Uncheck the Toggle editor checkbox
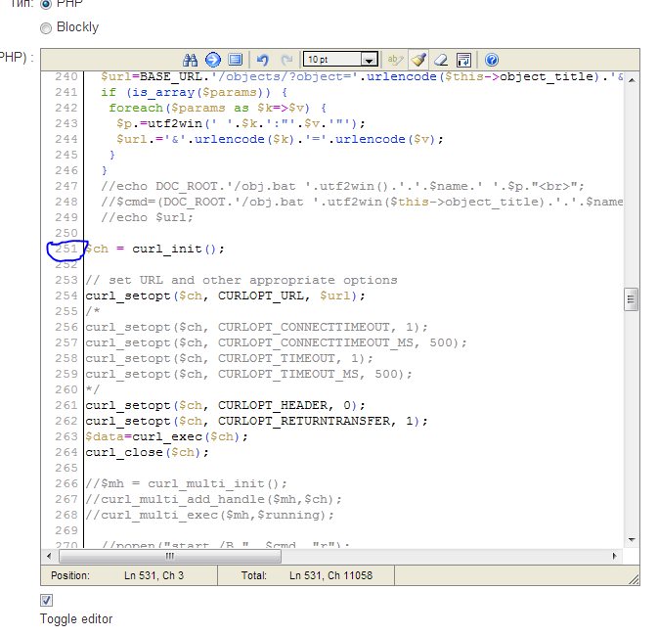 (47, 600)
